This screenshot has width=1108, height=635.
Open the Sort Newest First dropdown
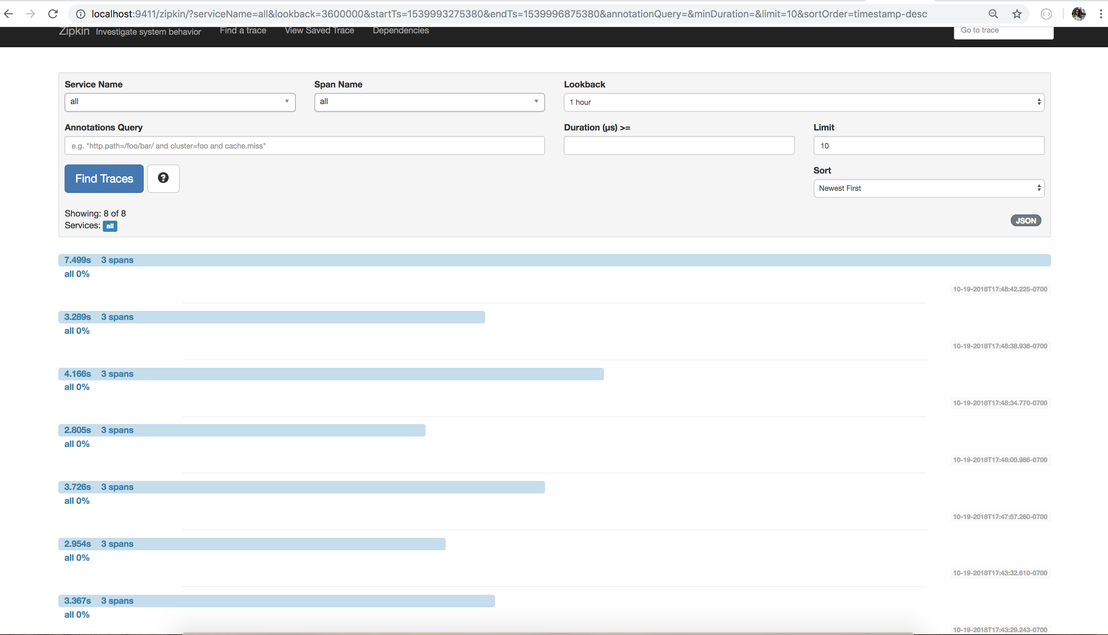click(x=928, y=188)
